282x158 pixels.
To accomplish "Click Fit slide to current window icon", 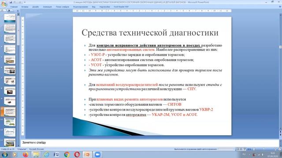I will click(x=280, y=149).
